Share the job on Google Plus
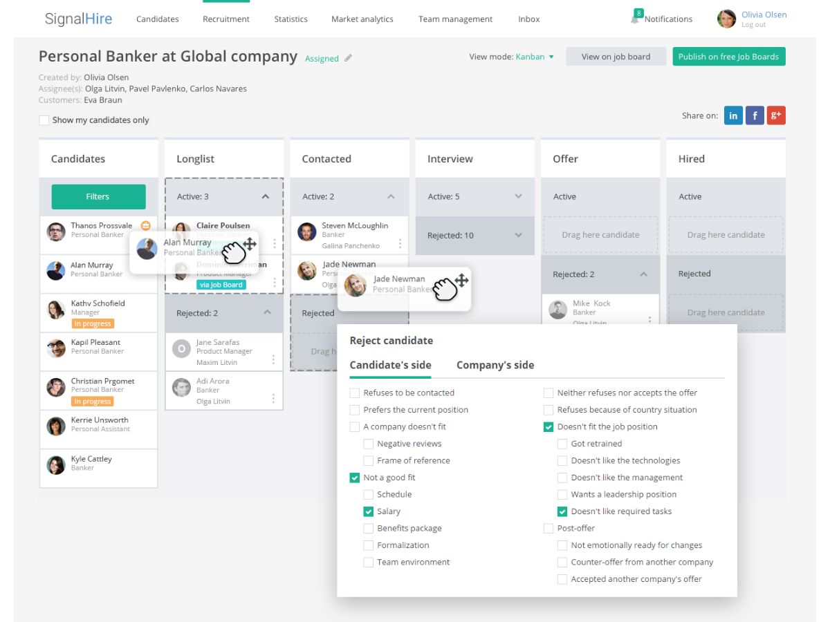The width and height of the screenshot is (830, 622). 776,115
